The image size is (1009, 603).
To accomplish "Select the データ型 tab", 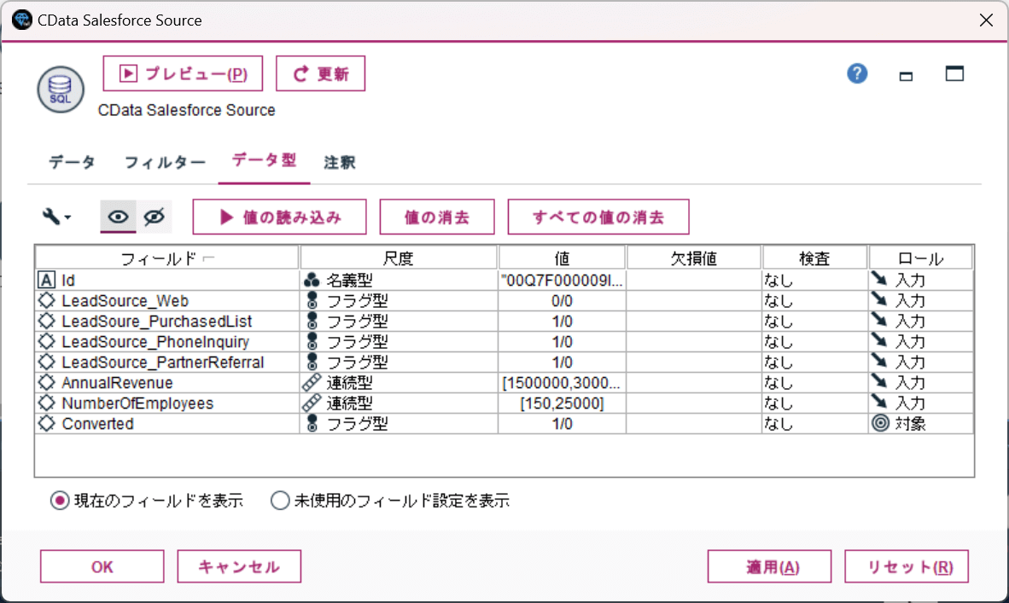I will tap(264, 160).
